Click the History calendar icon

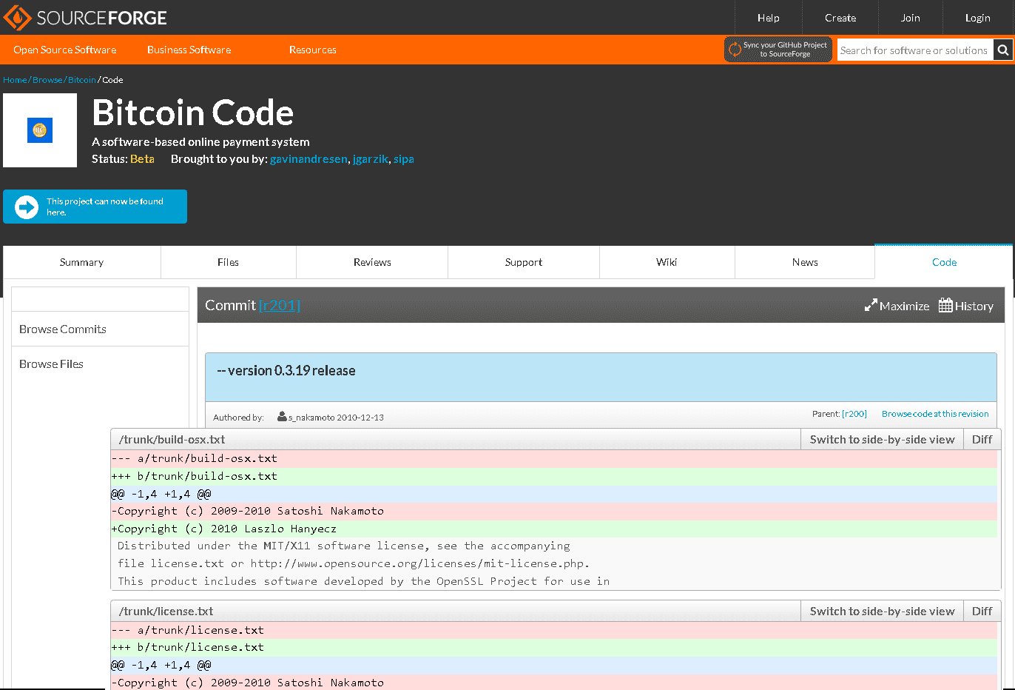(945, 305)
